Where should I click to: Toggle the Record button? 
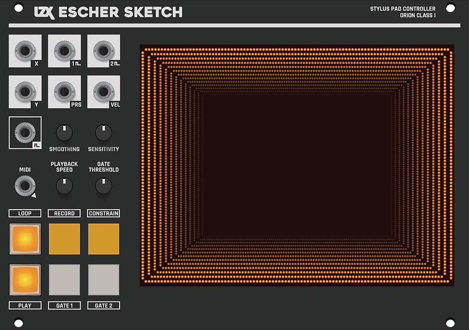click(x=64, y=239)
